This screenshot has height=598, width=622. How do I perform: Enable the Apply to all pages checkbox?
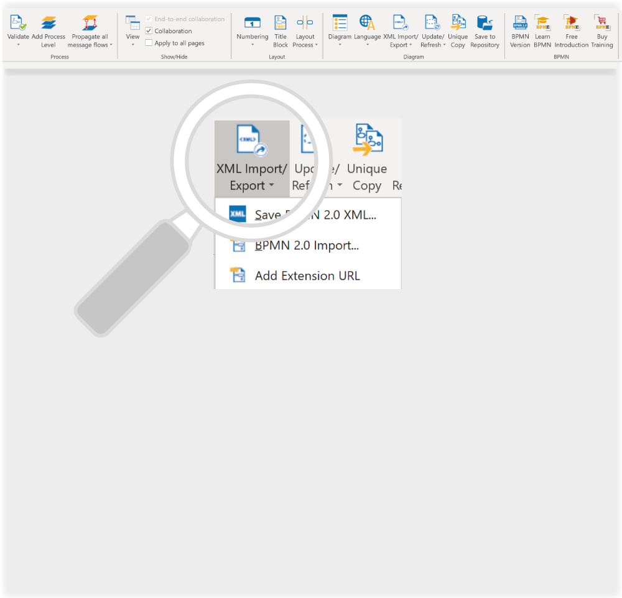click(149, 43)
